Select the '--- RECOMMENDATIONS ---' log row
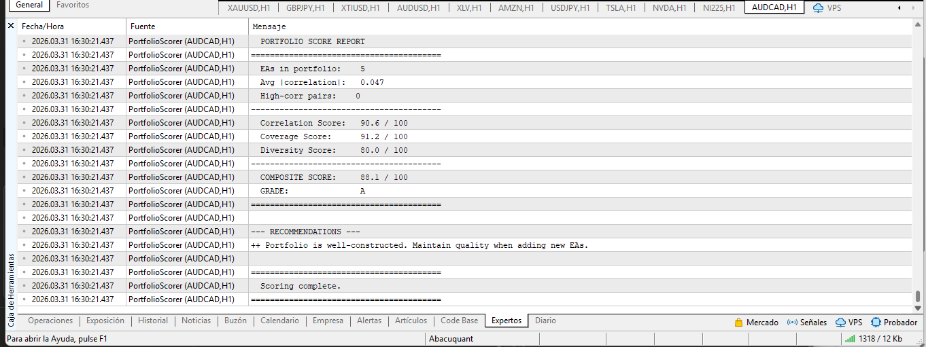 [x=464, y=232]
